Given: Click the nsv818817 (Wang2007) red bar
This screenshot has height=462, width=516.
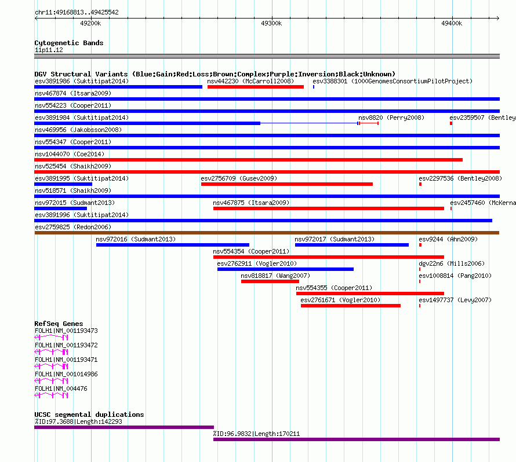Looking at the screenshot, I should tap(270, 281).
